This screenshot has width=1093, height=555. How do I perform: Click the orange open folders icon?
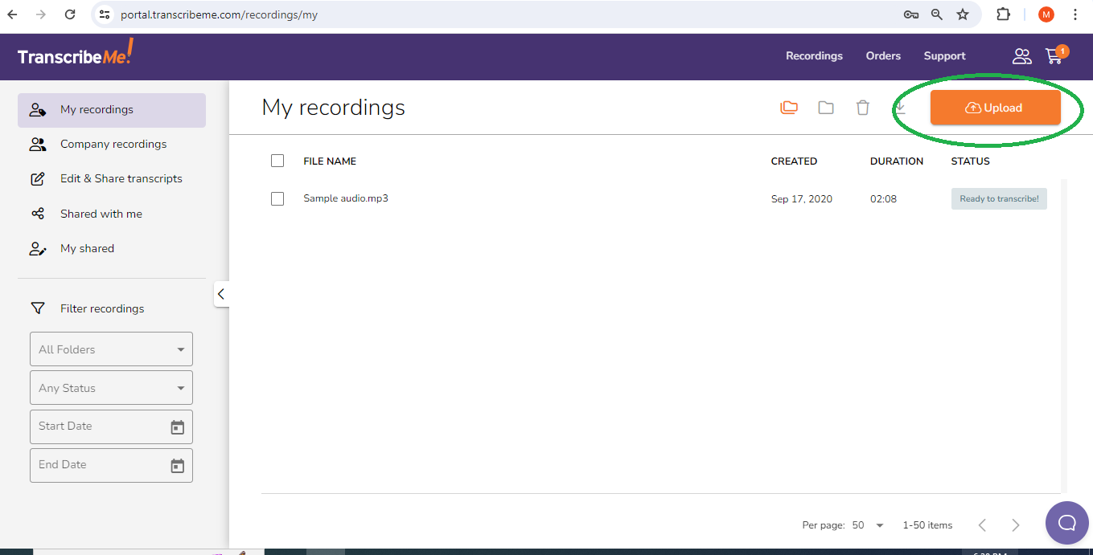click(x=789, y=108)
